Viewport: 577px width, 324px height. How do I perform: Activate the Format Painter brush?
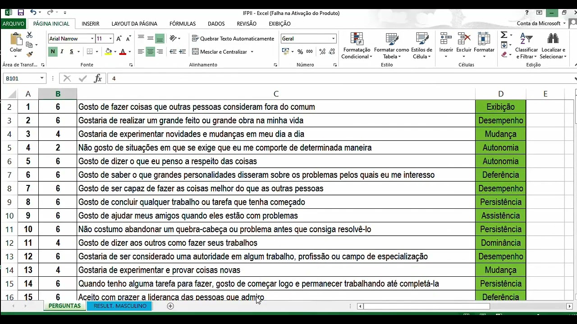(30, 54)
